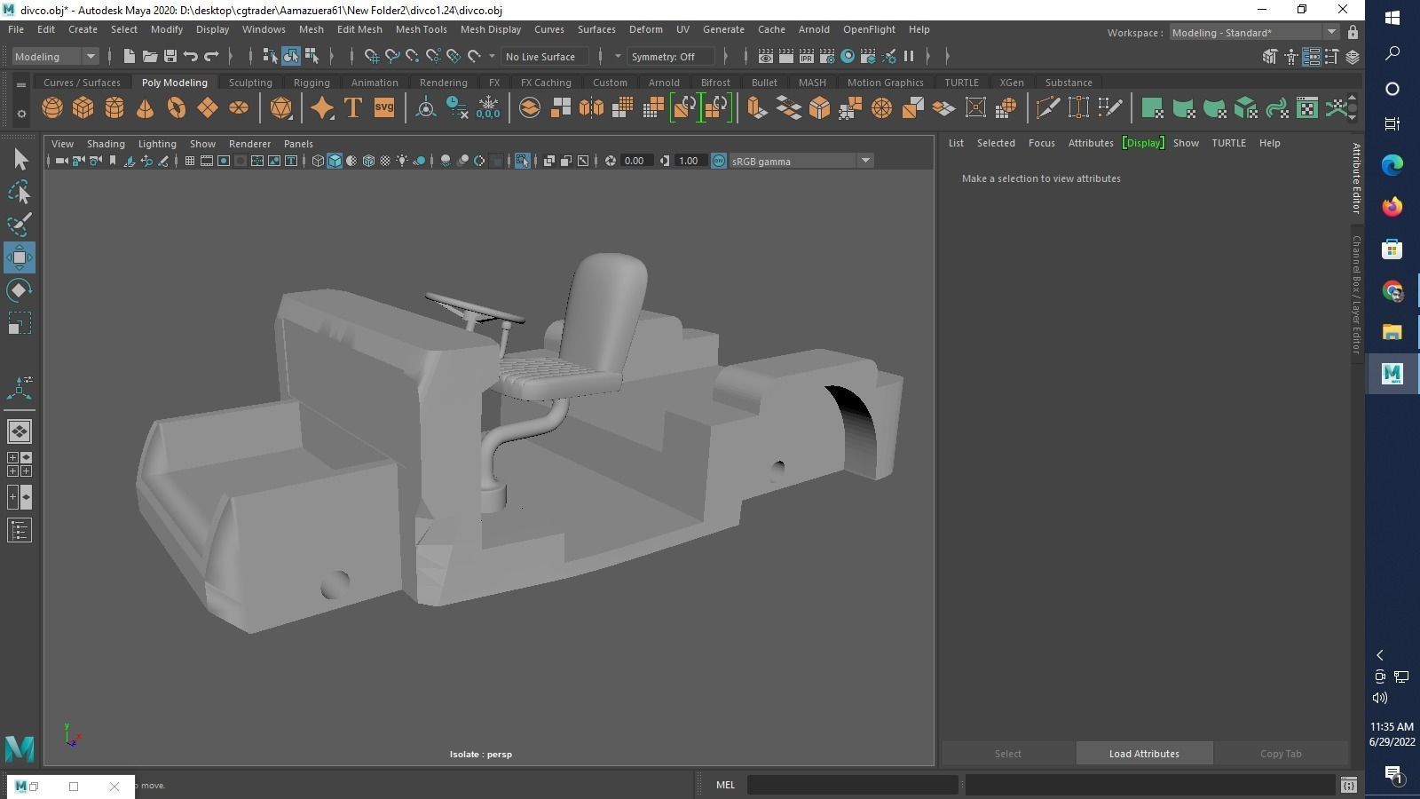The width and height of the screenshot is (1420, 799).
Task: Create a polygon torus from the shelf
Action: (x=176, y=108)
